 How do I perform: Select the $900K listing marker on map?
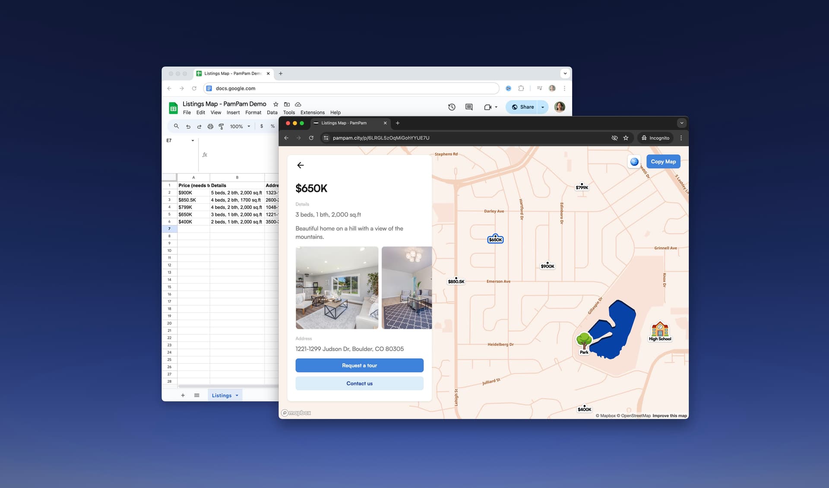[547, 266]
